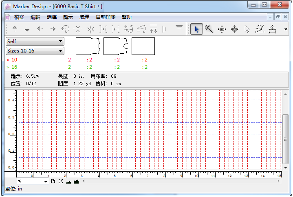This screenshot has height=197, width=293.
Task: Open the Self fabric dropdown
Action: [35, 41]
